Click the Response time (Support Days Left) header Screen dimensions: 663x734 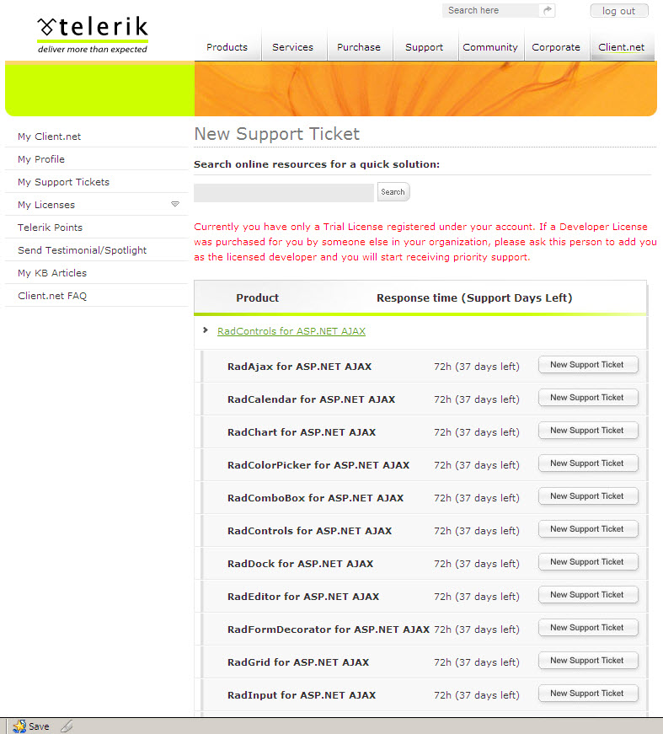click(474, 297)
